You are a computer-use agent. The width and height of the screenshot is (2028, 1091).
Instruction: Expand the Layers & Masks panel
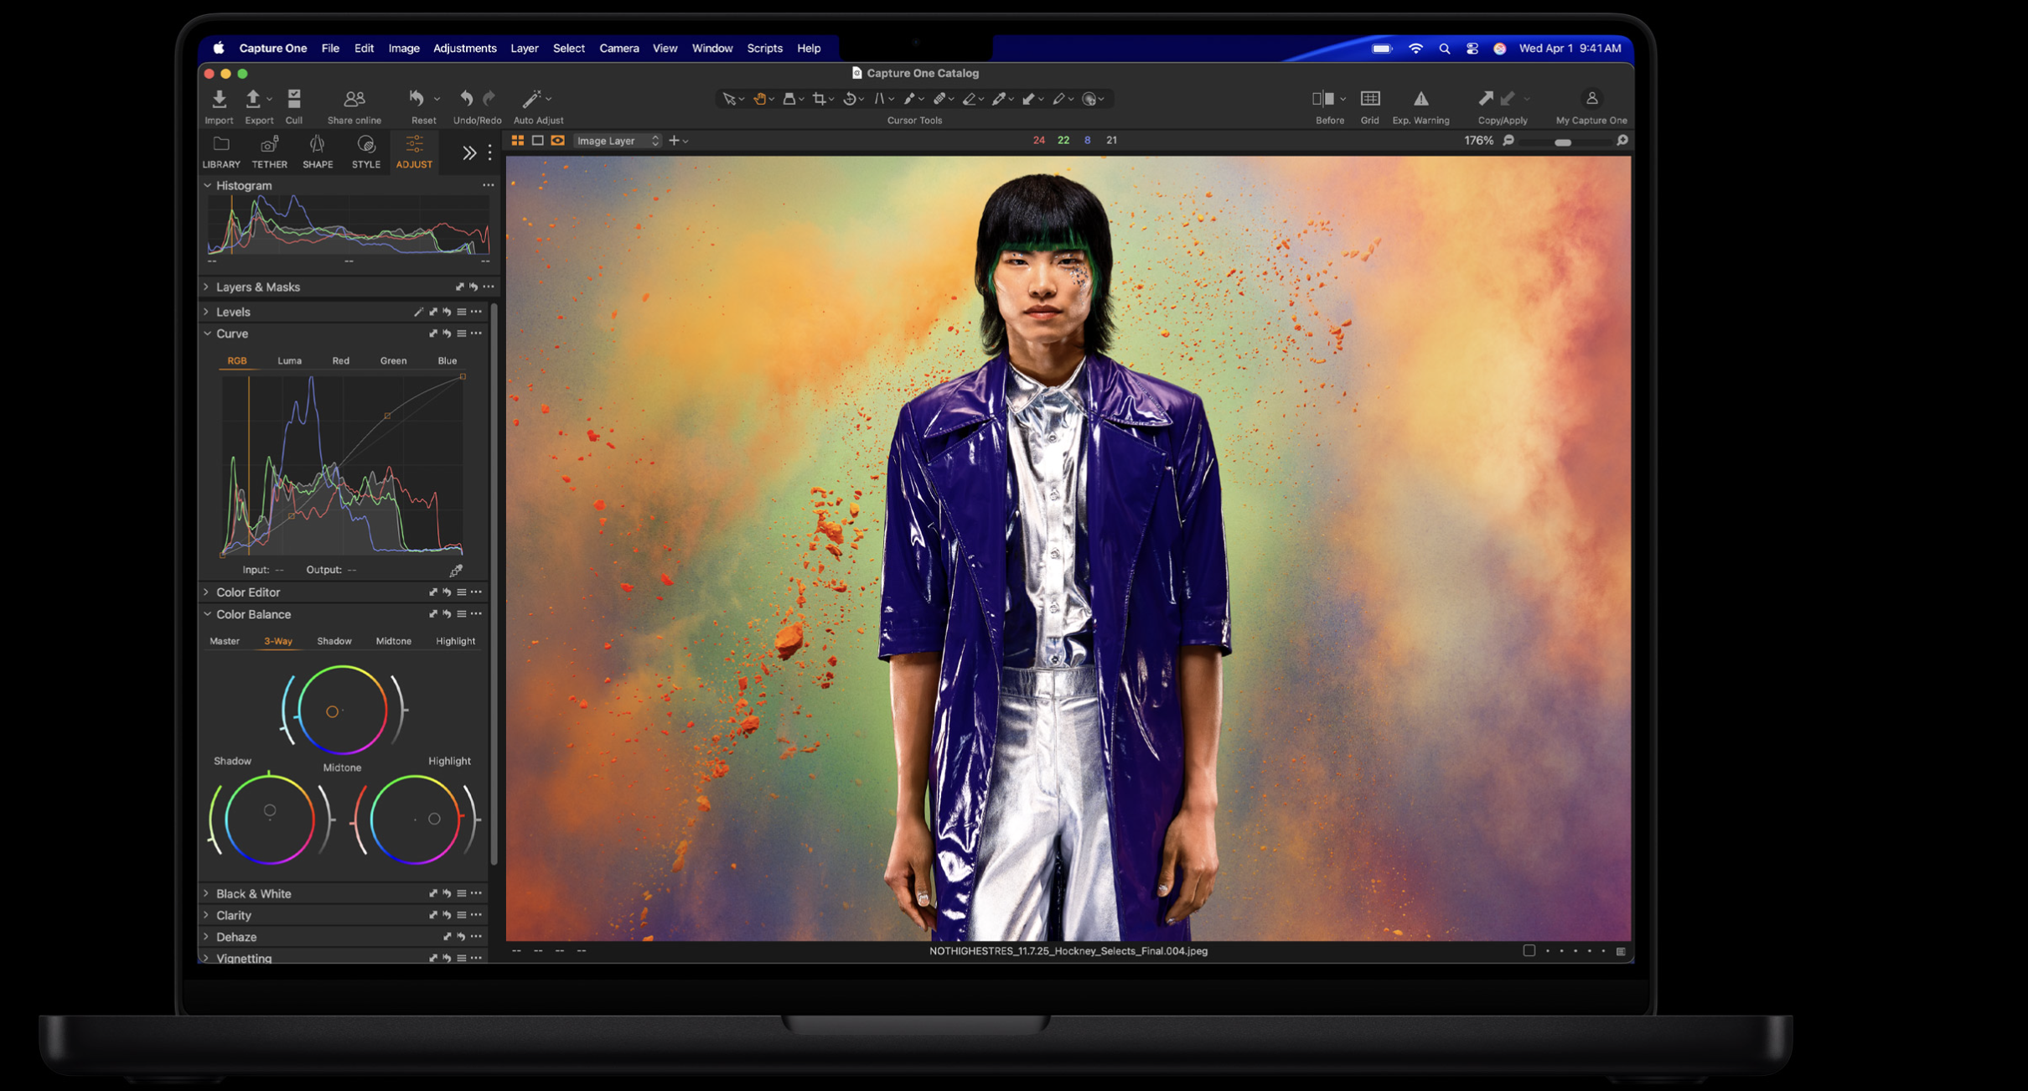[x=205, y=287]
